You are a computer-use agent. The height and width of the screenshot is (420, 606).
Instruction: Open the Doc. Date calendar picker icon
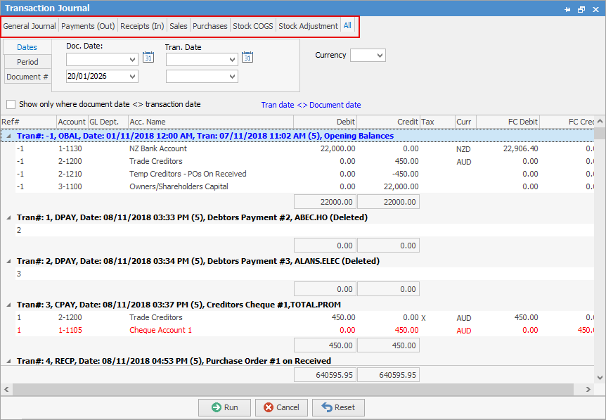click(148, 57)
